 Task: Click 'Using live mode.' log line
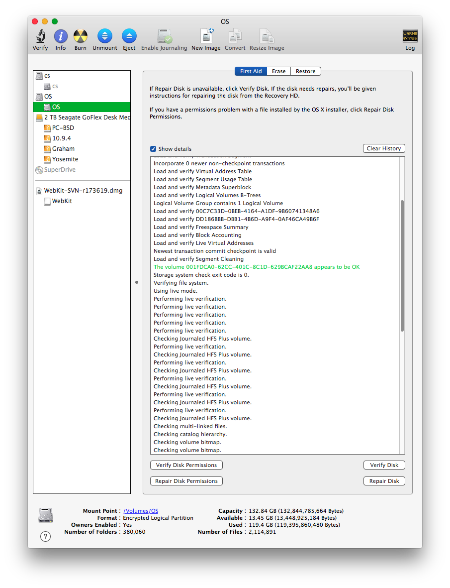tap(175, 291)
